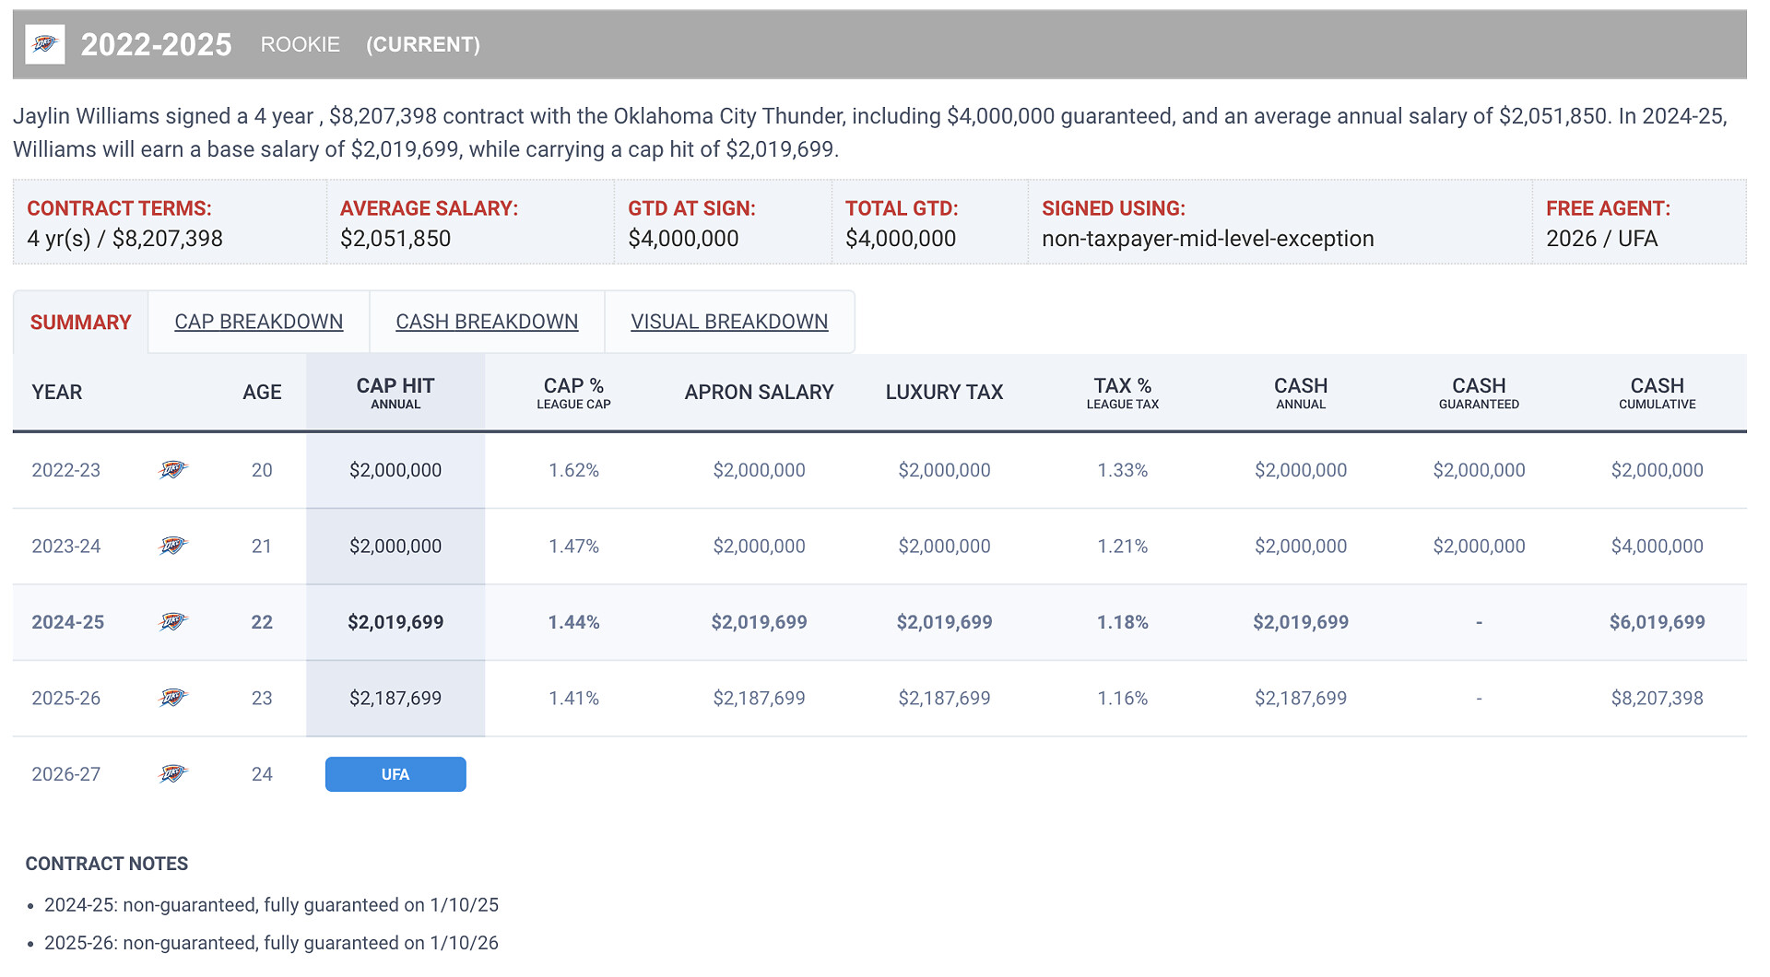Click the Luxury Tax column header

click(944, 393)
